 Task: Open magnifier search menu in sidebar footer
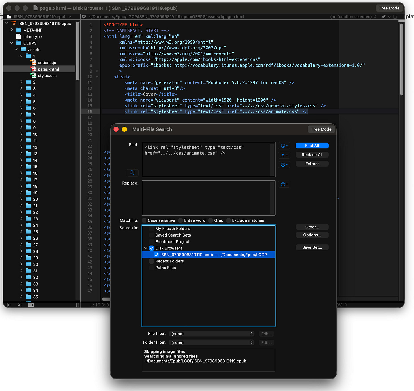[20, 305]
